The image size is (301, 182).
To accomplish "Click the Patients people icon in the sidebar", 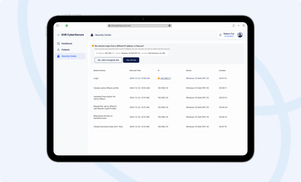I will pyautogui.click(x=58, y=50).
